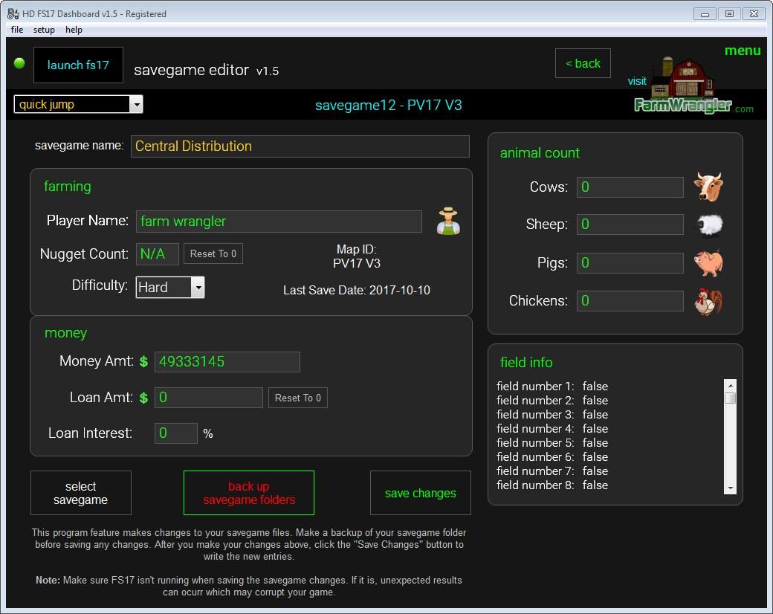Click the farmer avatar next to Player Name
This screenshot has width=773, height=614.
click(448, 222)
